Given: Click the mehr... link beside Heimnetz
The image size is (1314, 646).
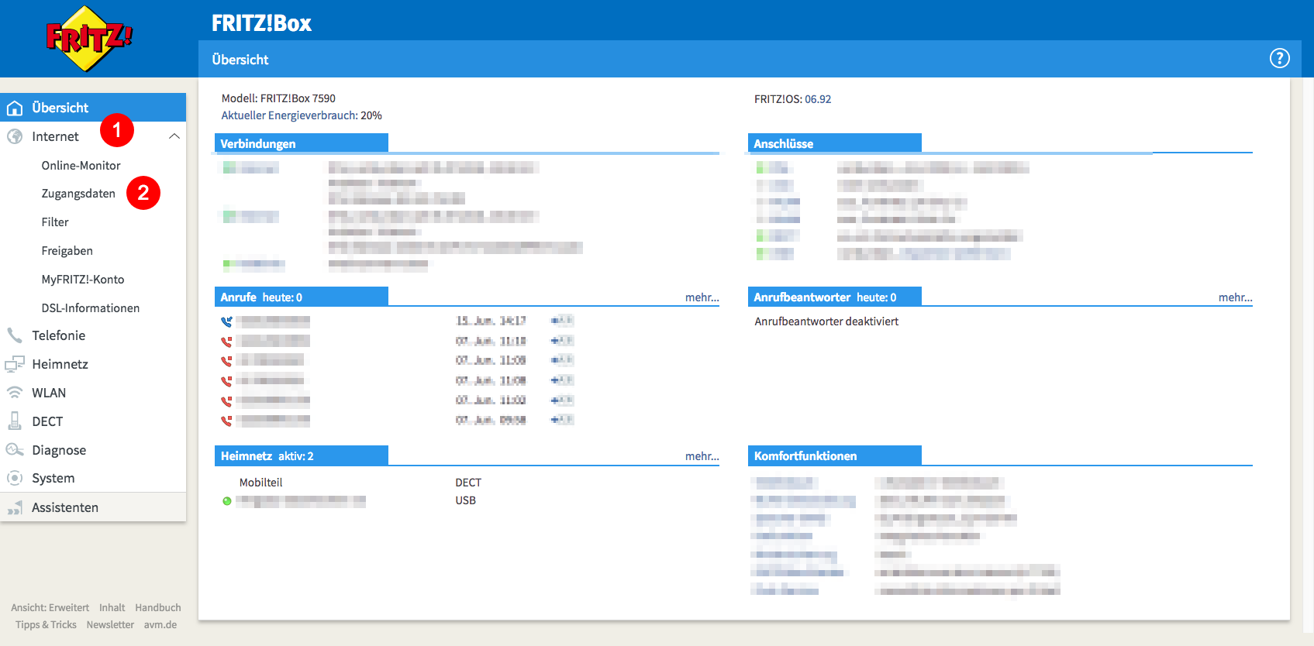Looking at the screenshot, I should [702, 456].
